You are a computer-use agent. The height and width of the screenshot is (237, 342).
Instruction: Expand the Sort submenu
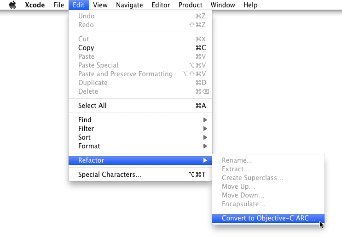(84, 137)
